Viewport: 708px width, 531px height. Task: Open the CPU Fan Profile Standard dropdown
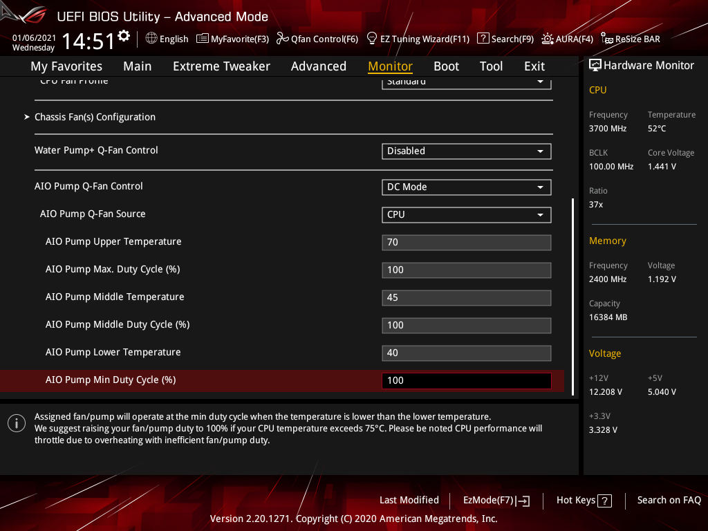[x=467, y=83]
